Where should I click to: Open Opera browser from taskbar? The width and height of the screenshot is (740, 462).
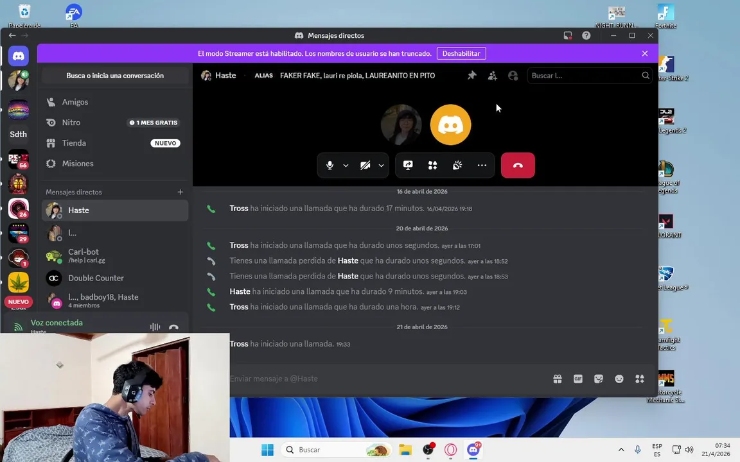tap(451, 450)
